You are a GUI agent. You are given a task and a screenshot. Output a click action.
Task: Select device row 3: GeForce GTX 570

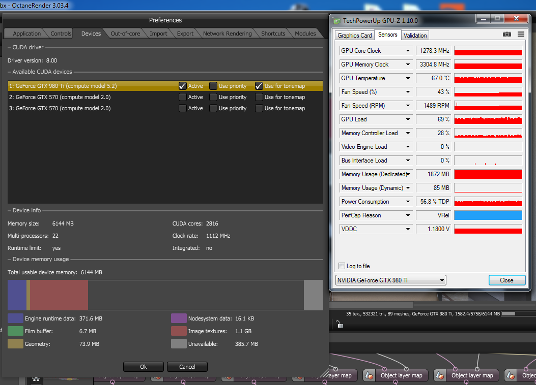coord(165,108)
